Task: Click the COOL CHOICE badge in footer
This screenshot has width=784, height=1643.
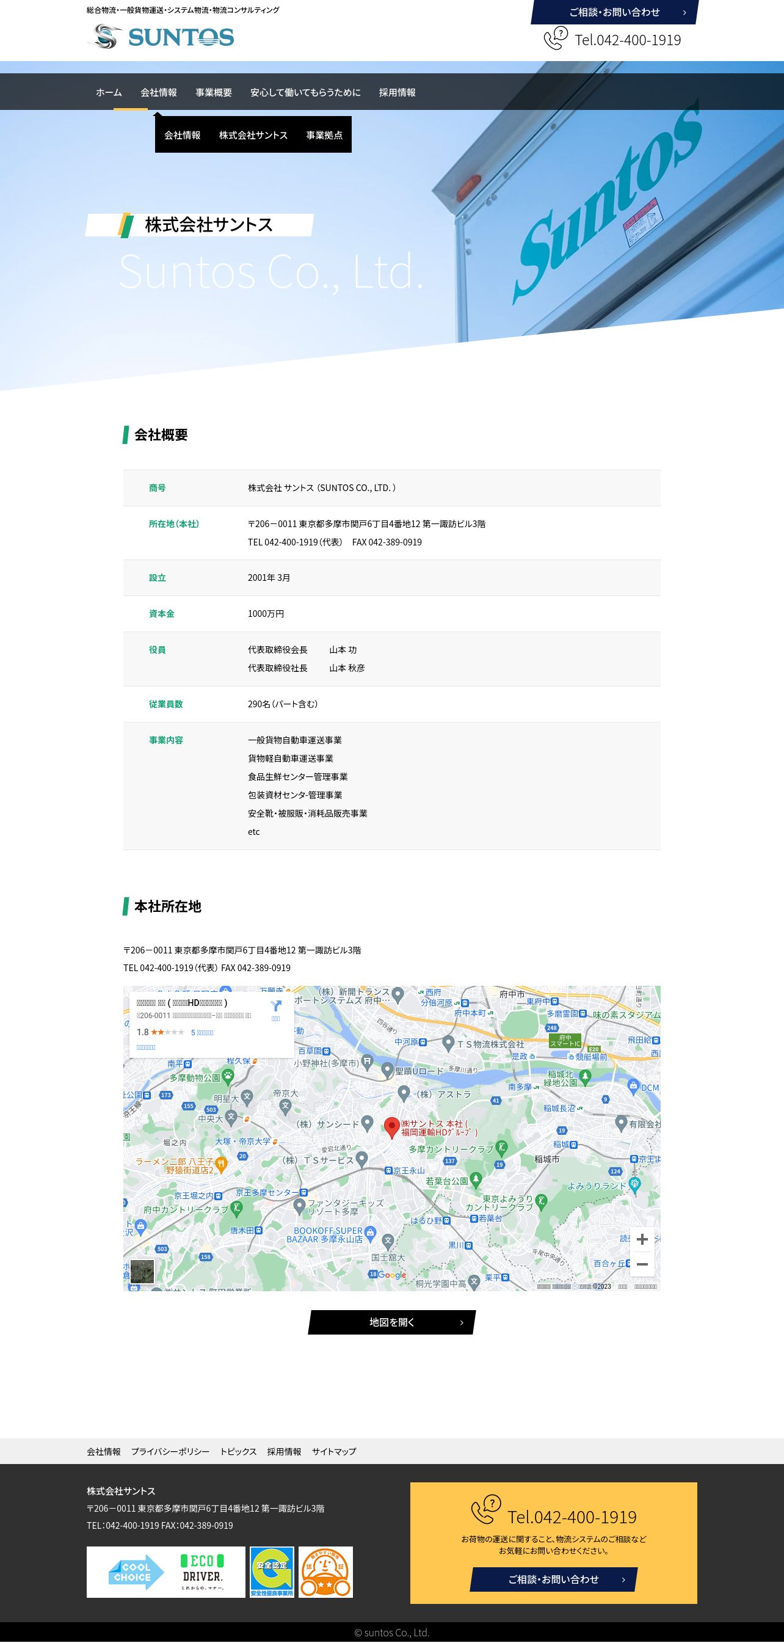Action: [x=136, y=1572]
